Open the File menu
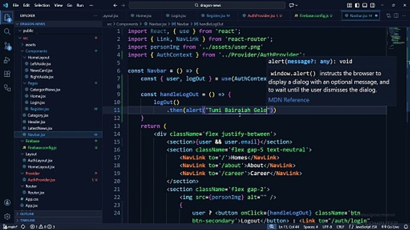Viewport: 410px width, 230px height. point(16,5)
